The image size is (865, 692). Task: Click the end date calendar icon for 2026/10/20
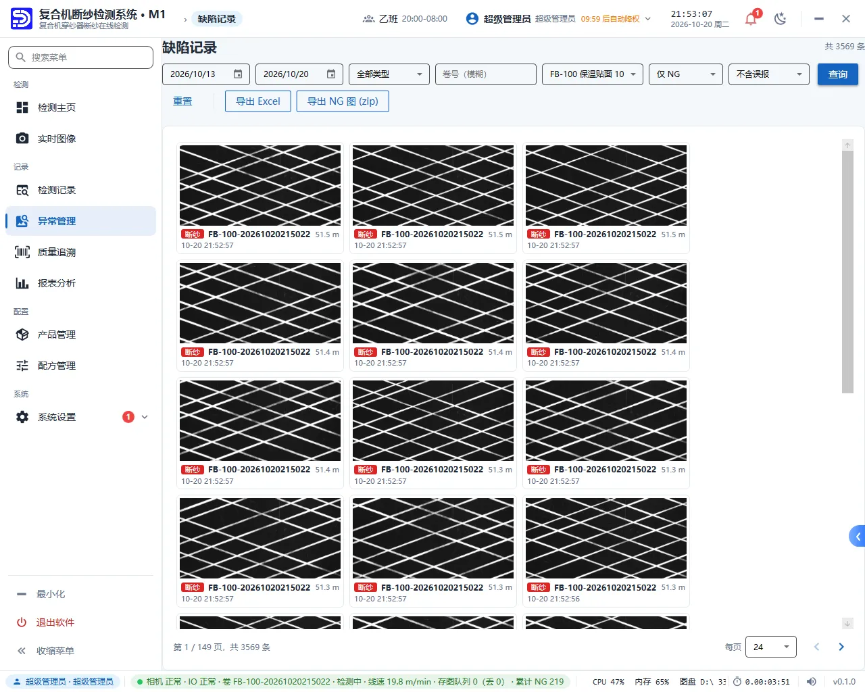[331, 74]
